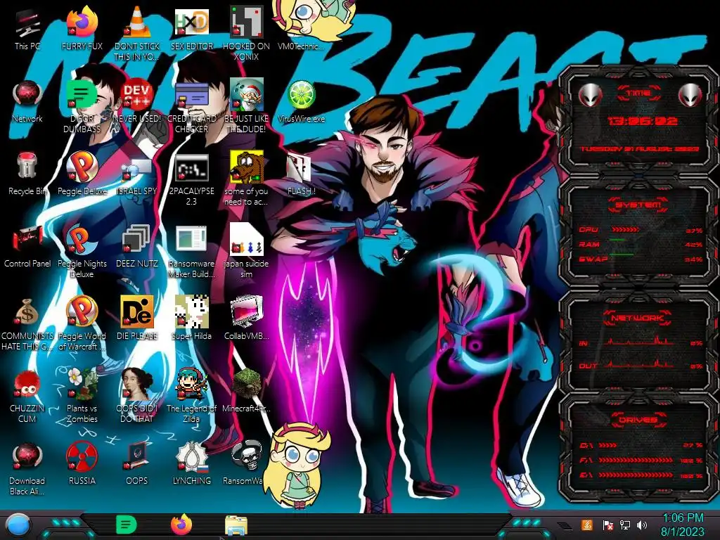
Task: Open File Explorer from the taskbar
Action: (236, 526)
